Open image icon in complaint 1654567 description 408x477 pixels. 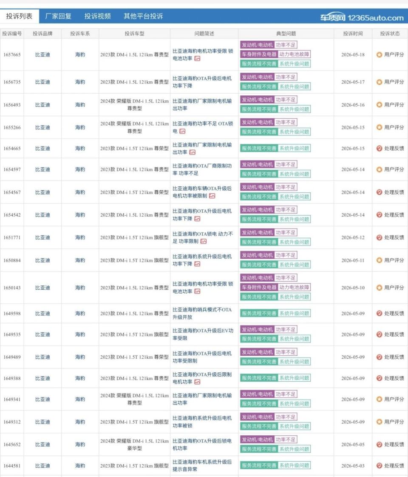212,196
